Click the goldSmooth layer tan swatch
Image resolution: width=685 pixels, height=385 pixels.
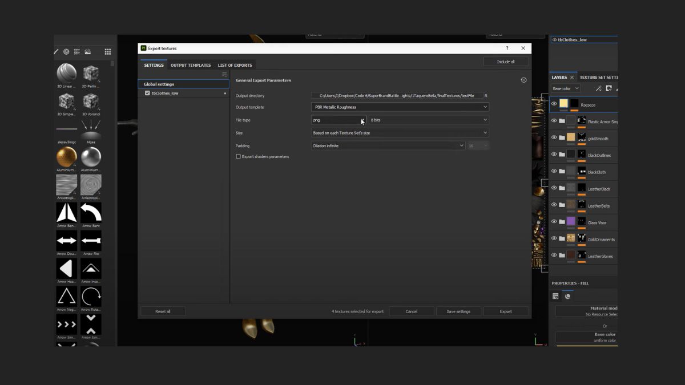click(x=571, y=137)
